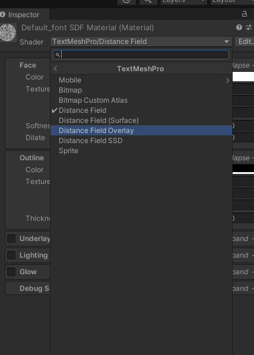Image resolution: width=254 pixels, height=355 pixels.
Task: Open the Layers dropdown in toolbar
Action: pos(184,2)
